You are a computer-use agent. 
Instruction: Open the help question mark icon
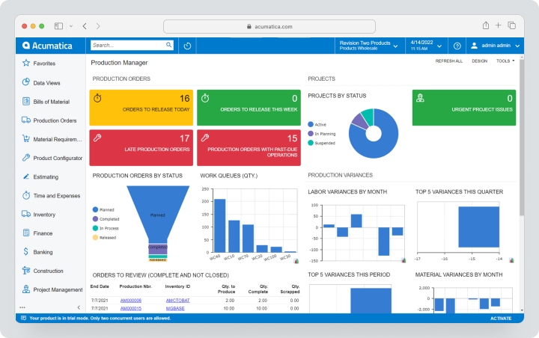tap(457, 46)
